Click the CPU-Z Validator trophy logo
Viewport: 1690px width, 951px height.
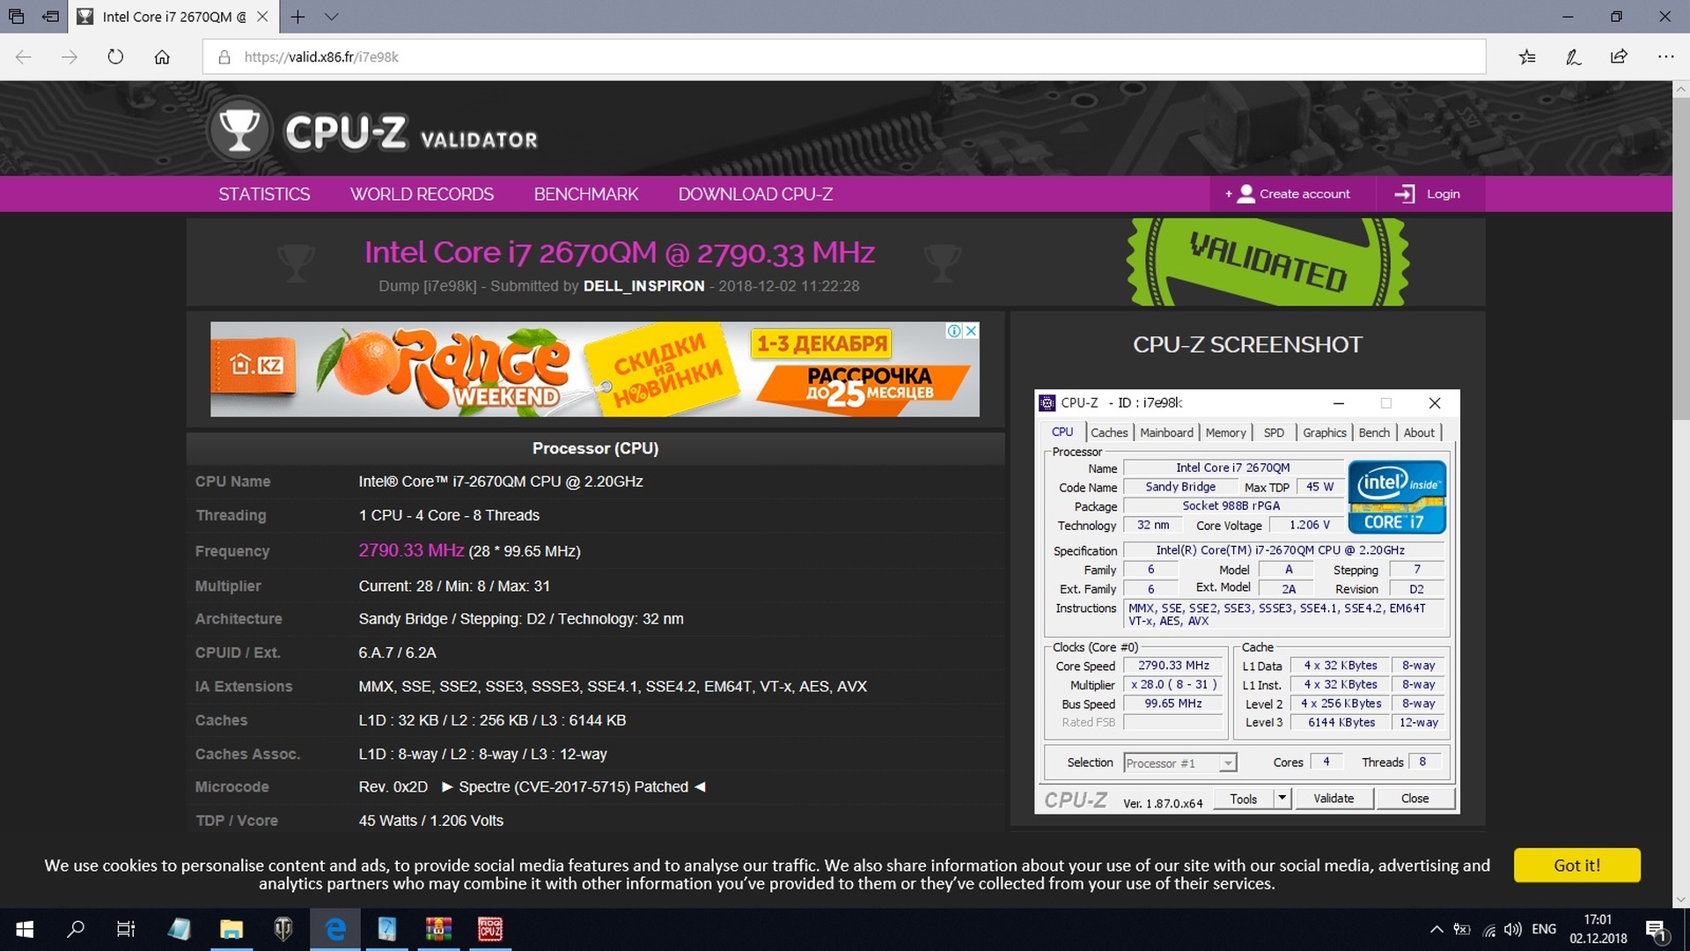pyautogui.click(x=239, y=130)
